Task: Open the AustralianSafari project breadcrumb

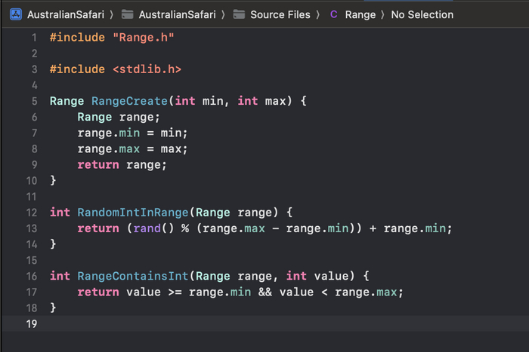Action: point(66,14)
